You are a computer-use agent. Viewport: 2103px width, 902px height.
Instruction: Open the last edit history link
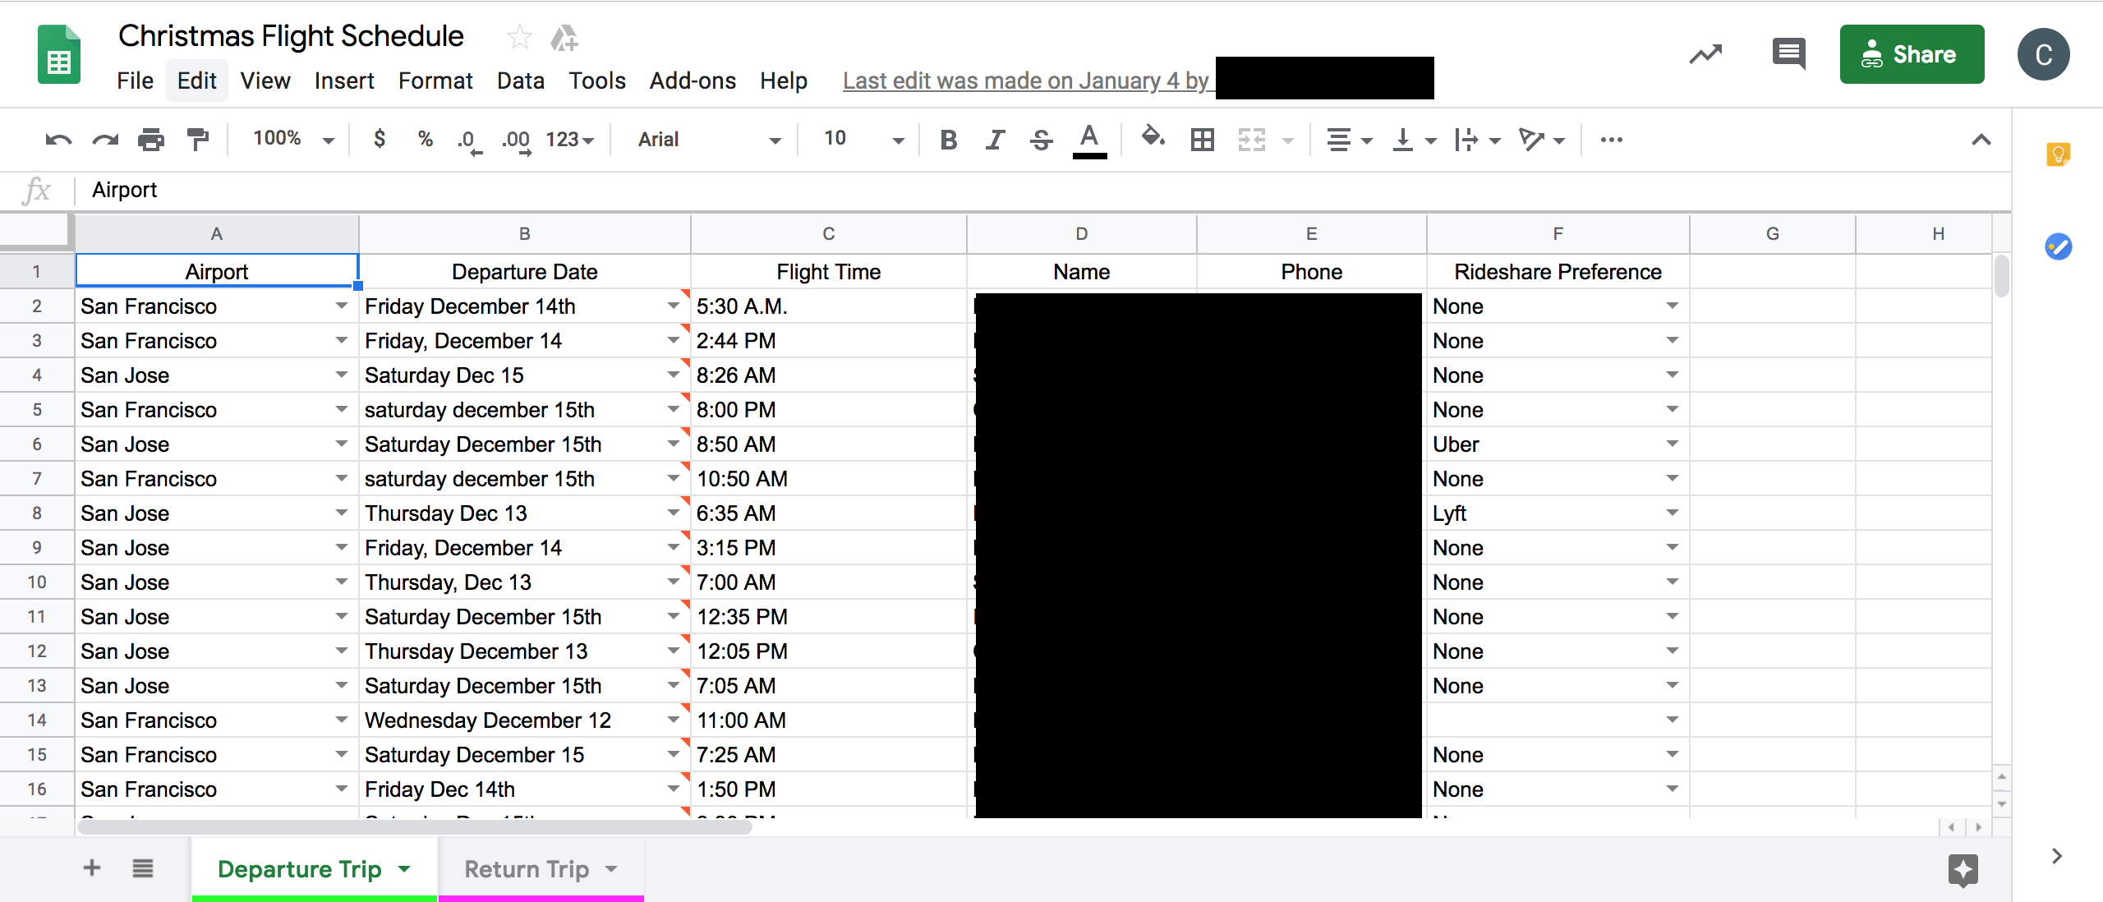(1025, 81)
